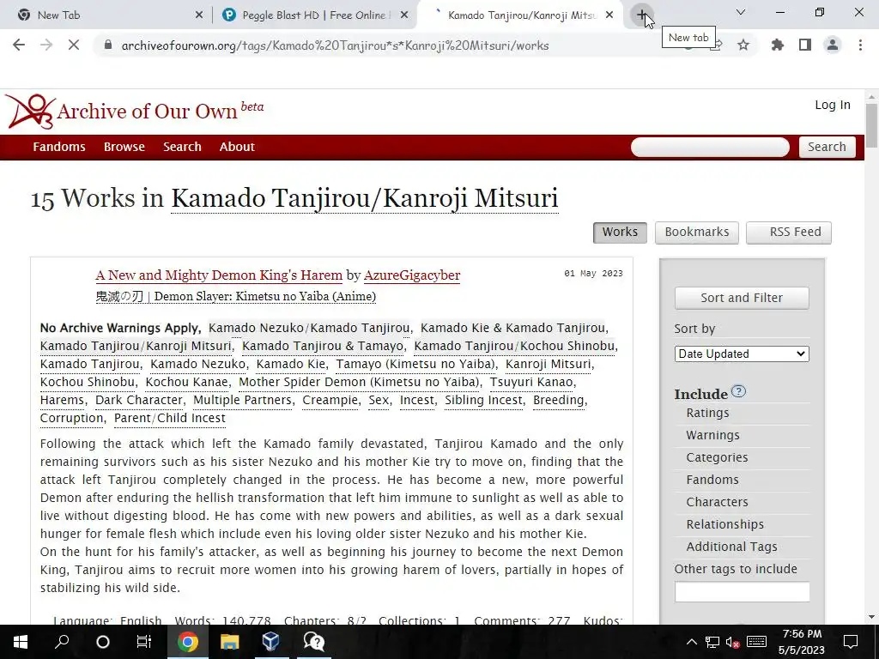Open the network tray icon
Viewport: 879px width, 659px height.
coord(712,642)
